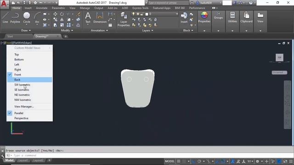Open the layer name dropdown list

176,14
